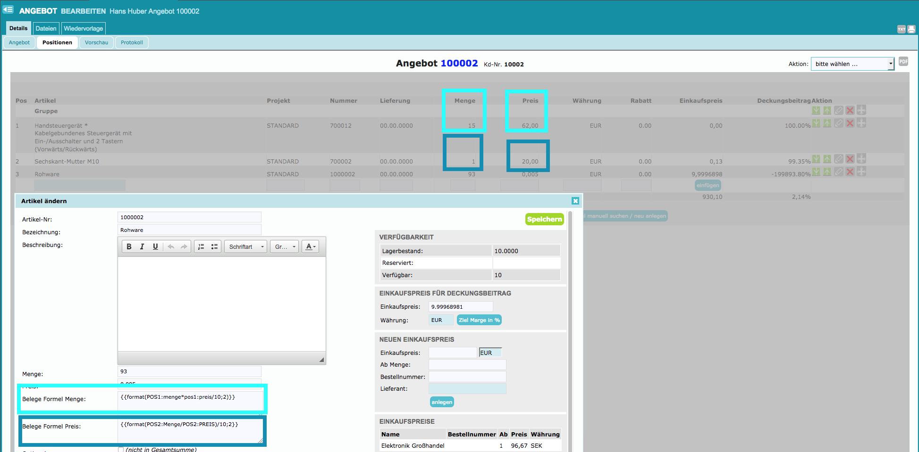This screenshot has width=919, height=452.
Task: Open the text color picker
Action: click(x=310, y=247)
